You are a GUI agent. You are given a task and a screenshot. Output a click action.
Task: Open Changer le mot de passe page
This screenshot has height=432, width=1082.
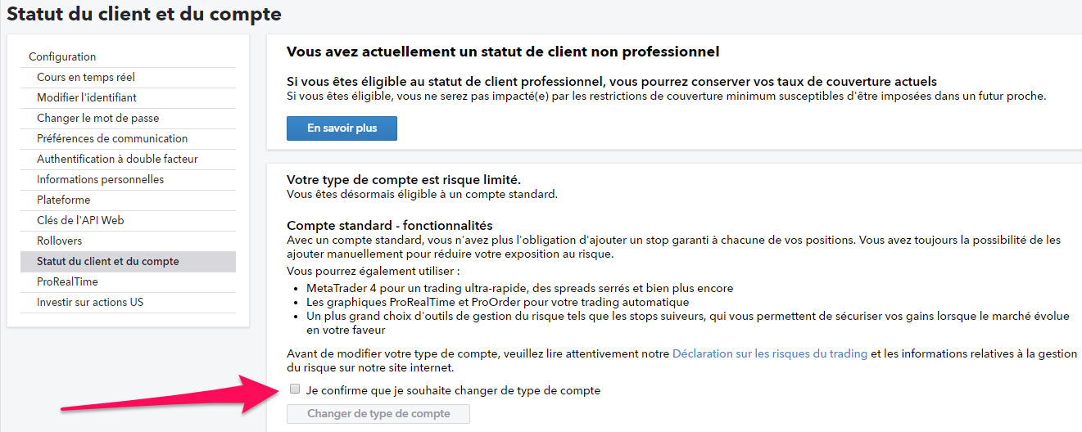click(98, 118)
